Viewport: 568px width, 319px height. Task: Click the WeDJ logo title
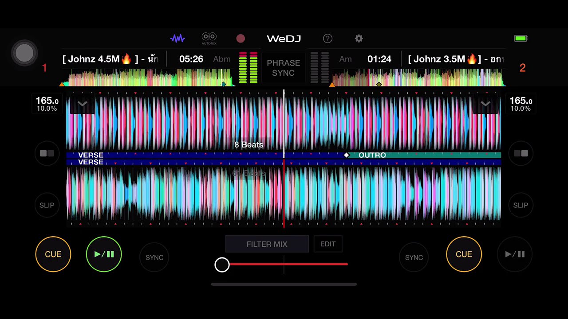[284, 39]
